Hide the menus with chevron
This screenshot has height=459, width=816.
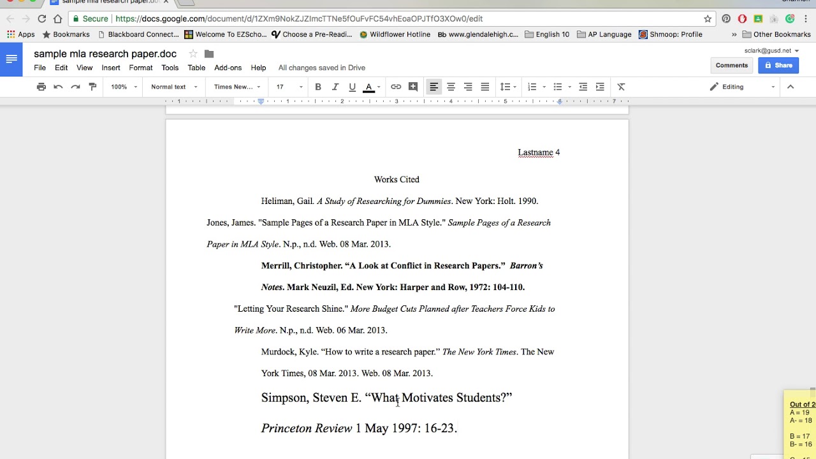[x=790, y=87]
